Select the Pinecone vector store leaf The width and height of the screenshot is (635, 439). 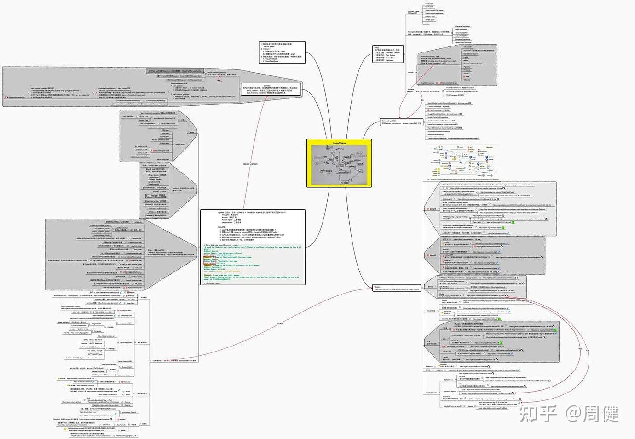click(467, 70)
